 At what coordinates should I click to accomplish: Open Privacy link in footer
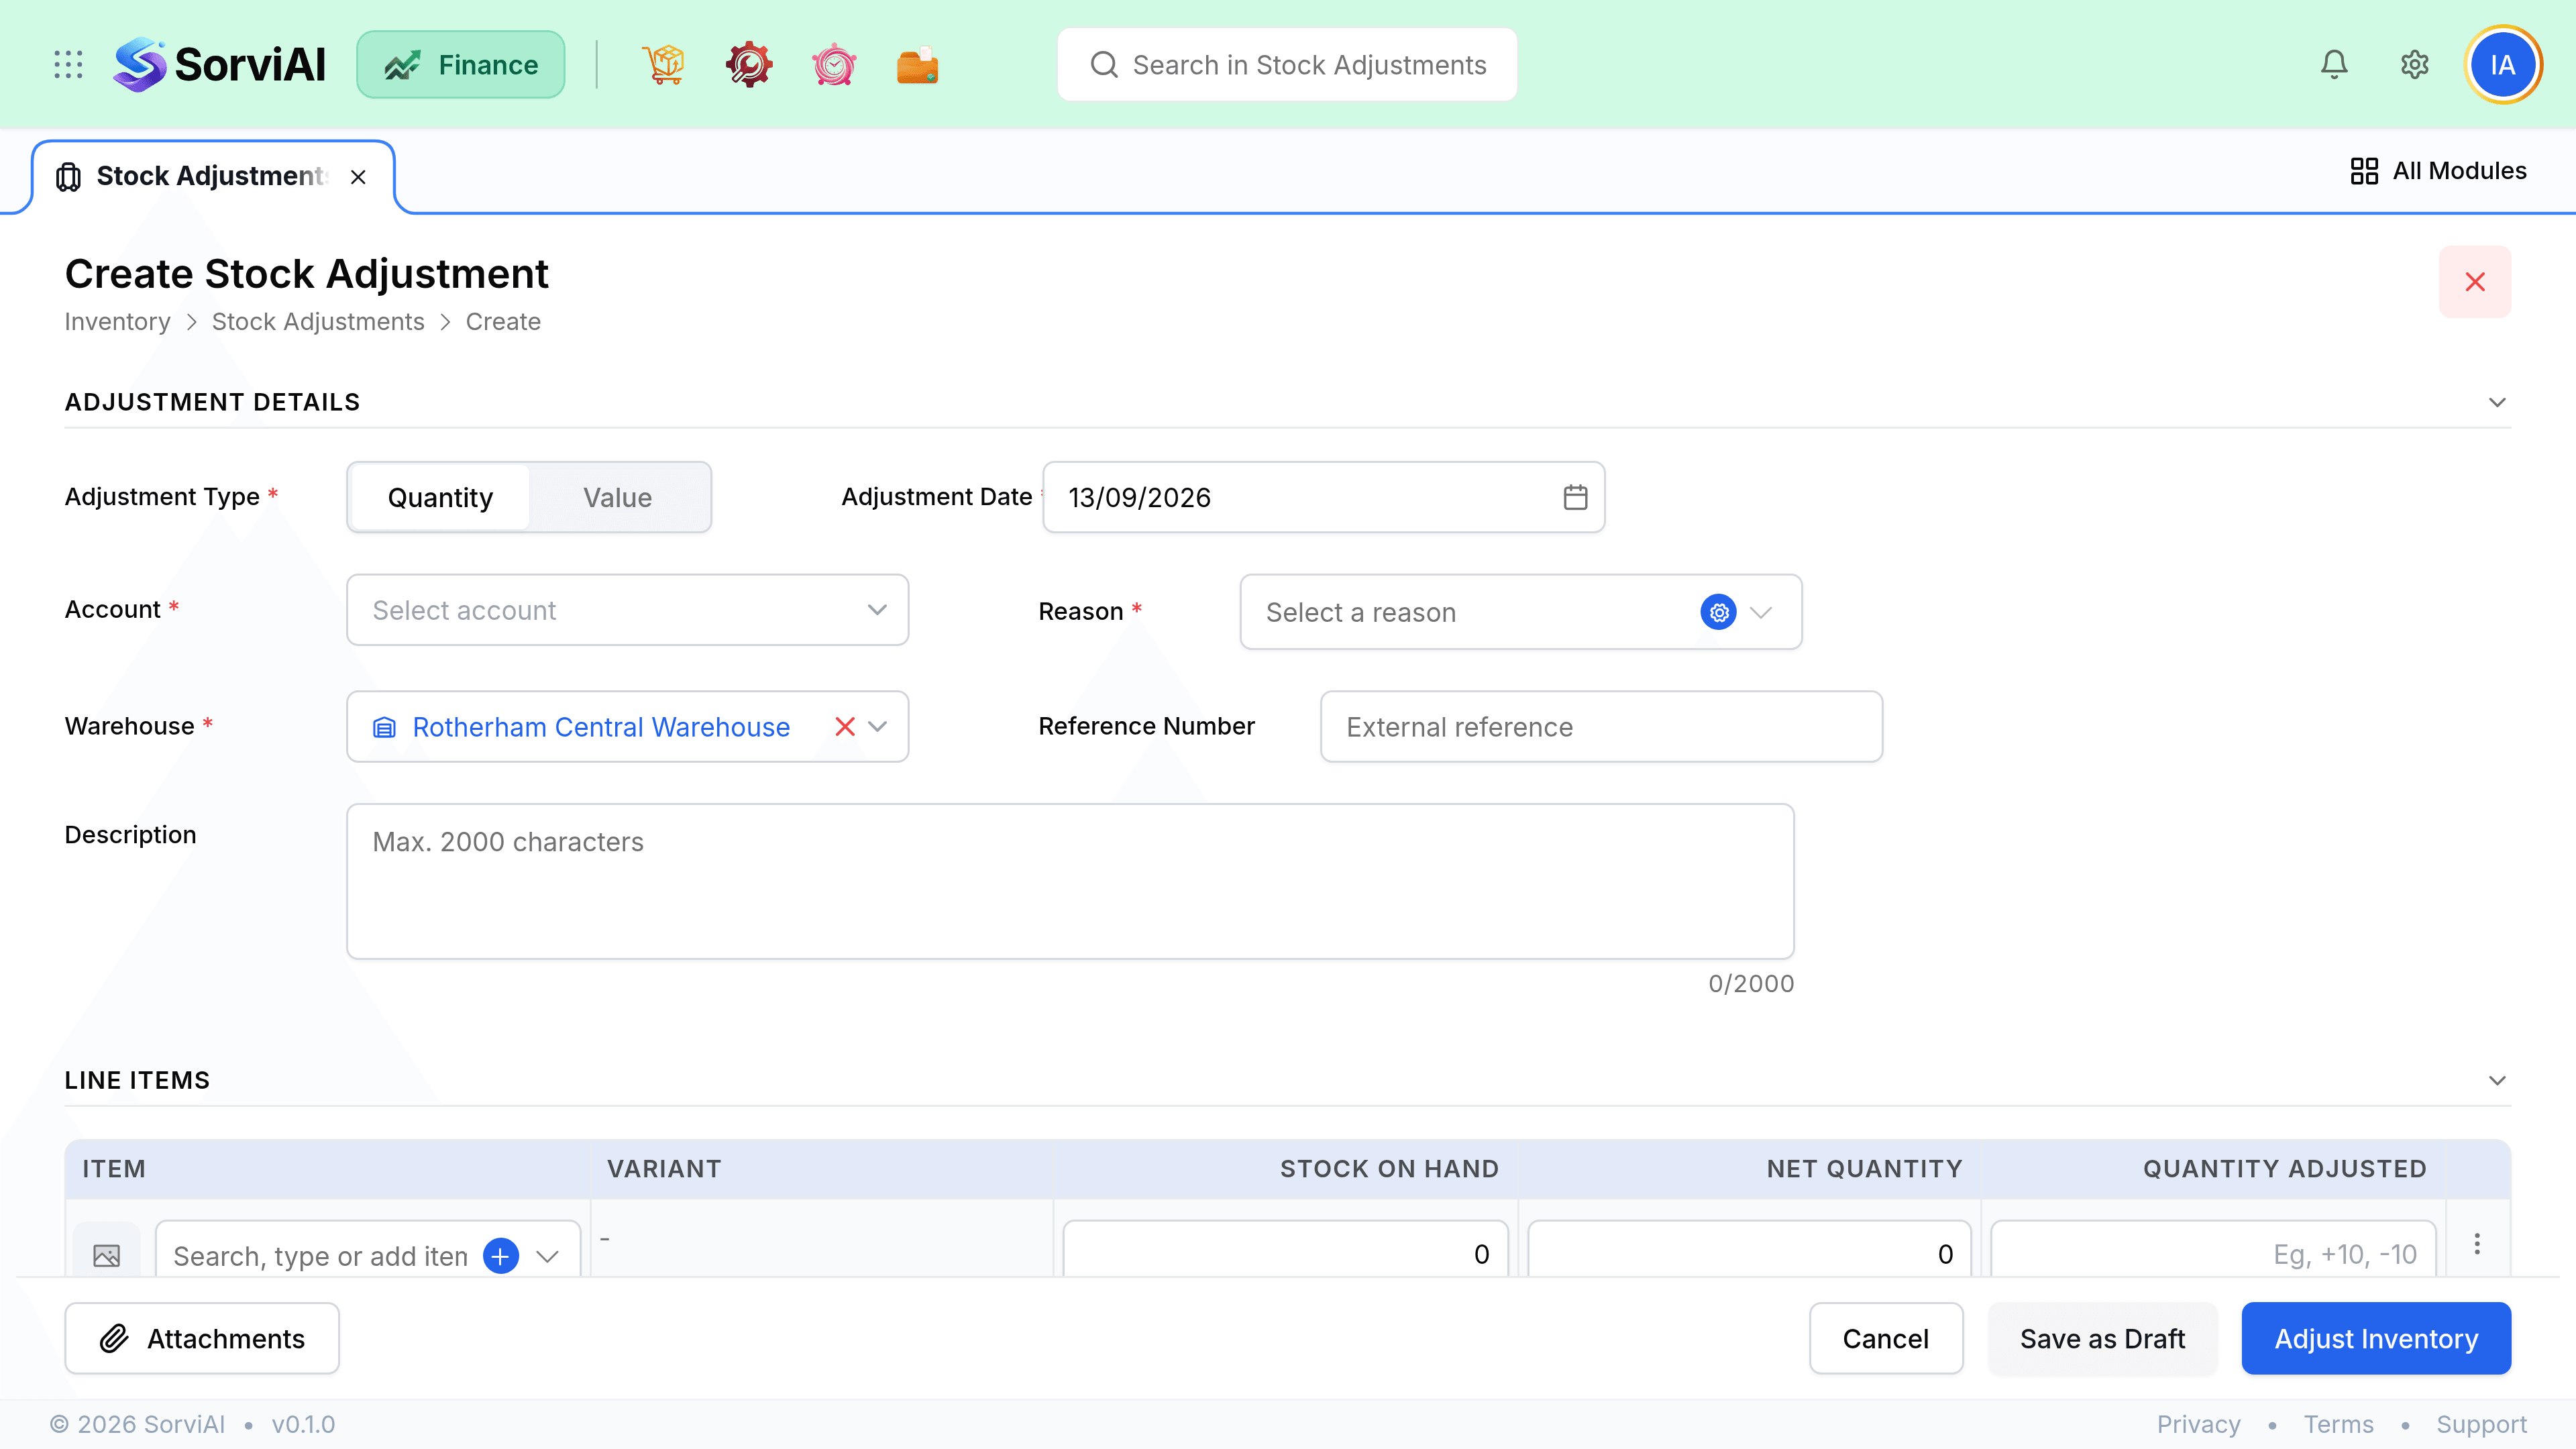[2198, 1424]
